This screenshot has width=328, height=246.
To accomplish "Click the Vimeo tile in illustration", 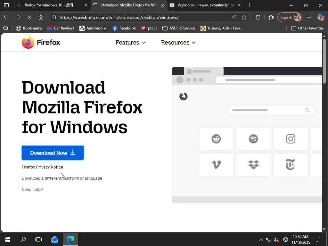I will 216,165.
